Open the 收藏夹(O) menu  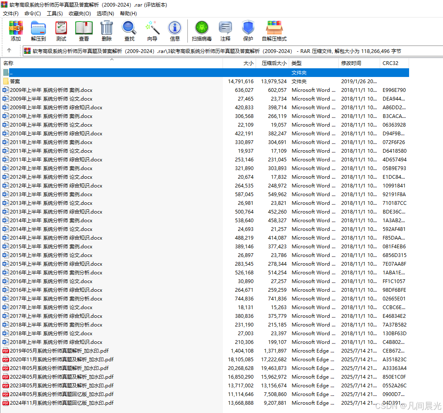80,14
